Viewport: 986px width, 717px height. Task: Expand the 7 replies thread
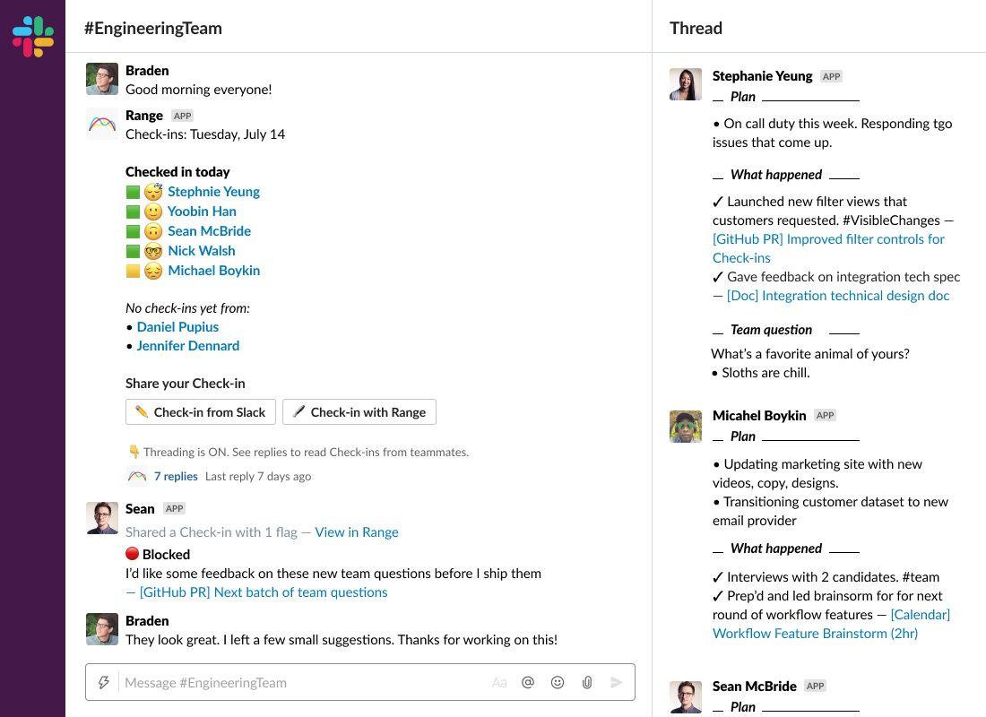tap(175, 477)
